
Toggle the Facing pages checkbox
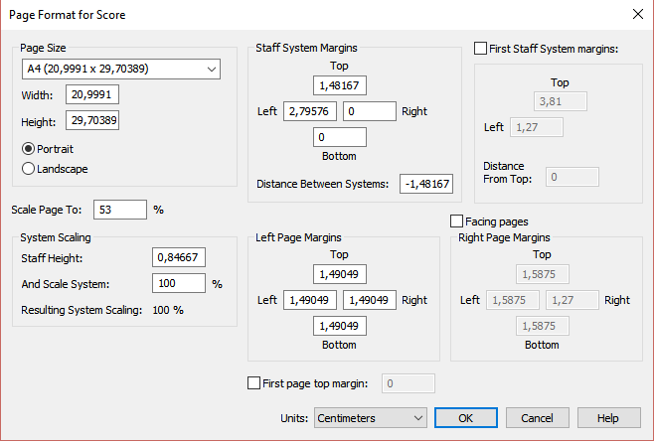tap(457, 221)
